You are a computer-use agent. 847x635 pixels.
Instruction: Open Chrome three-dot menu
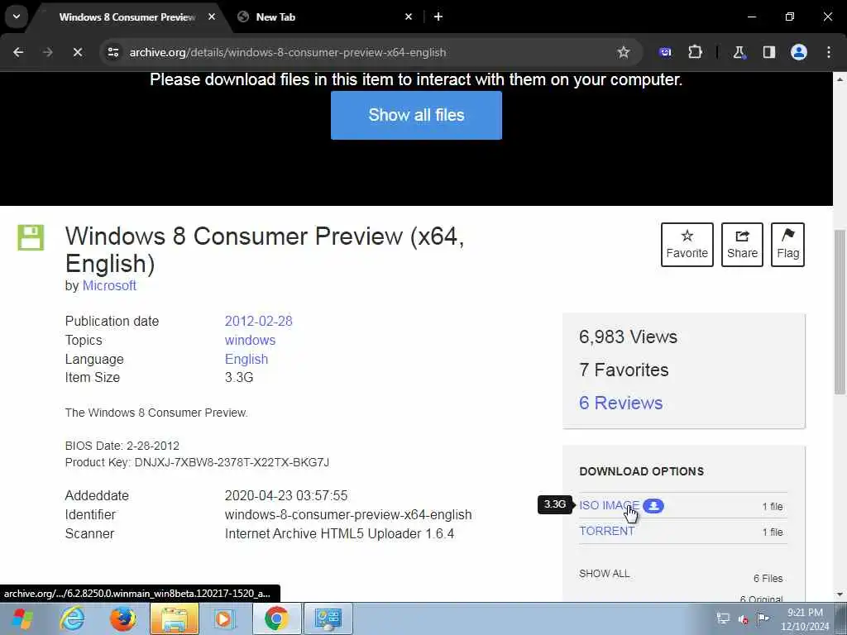pyautogui.click(x=829, y=52)
